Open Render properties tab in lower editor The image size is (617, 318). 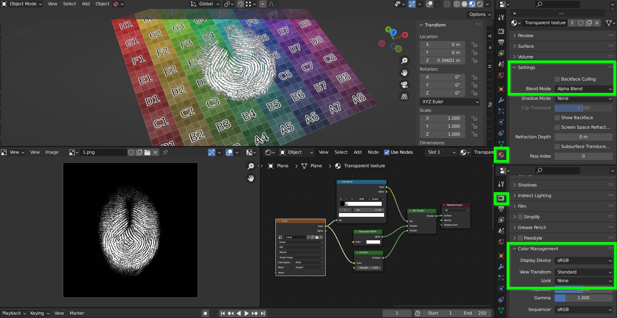click(501, 198)
